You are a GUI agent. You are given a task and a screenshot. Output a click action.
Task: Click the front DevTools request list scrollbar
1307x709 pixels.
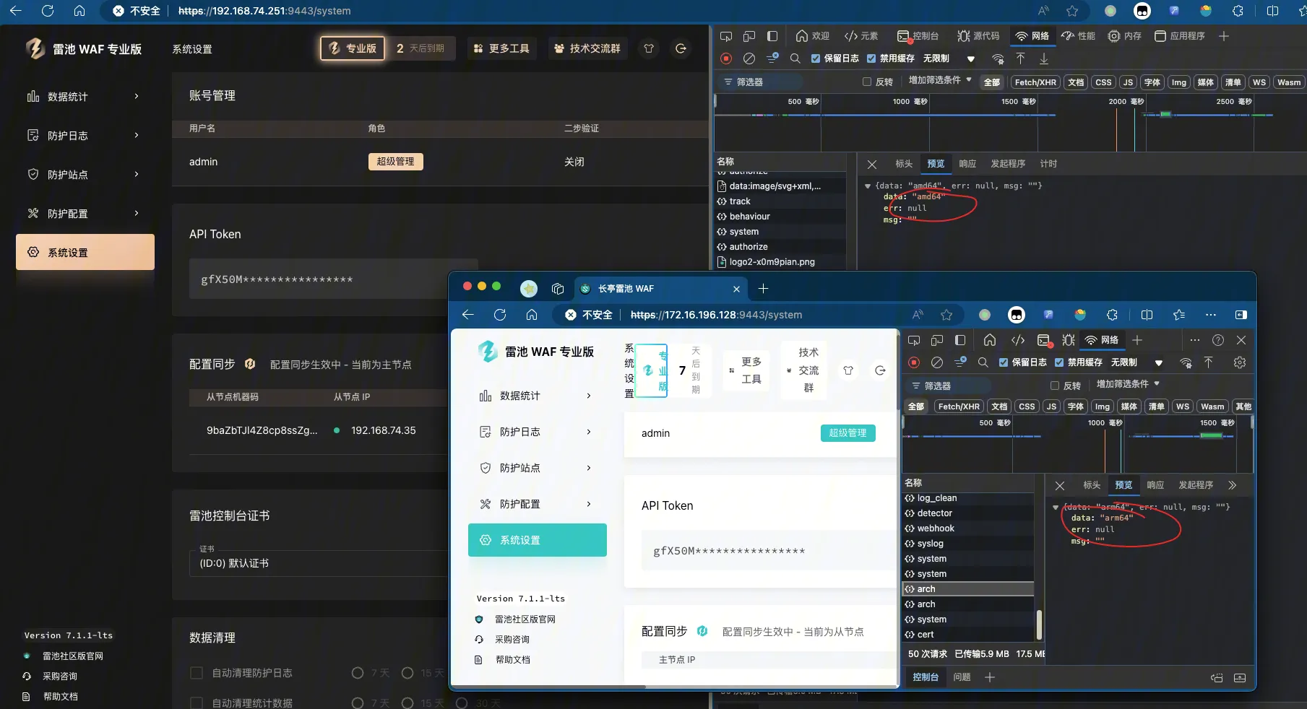tap(1039, 625)
